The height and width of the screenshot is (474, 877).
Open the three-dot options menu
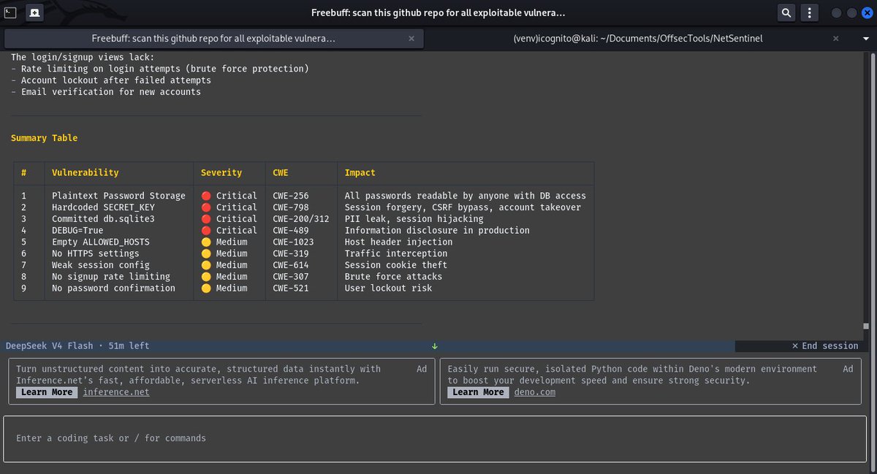(809, 12)
